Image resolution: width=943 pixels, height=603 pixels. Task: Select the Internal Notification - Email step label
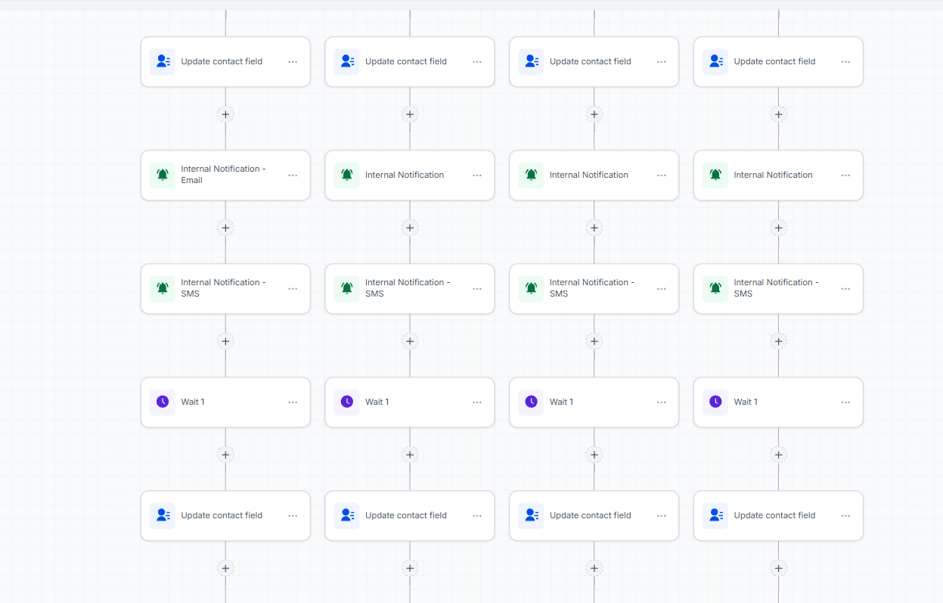coord(223,175)
